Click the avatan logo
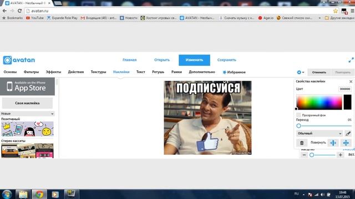 point(19,60)
